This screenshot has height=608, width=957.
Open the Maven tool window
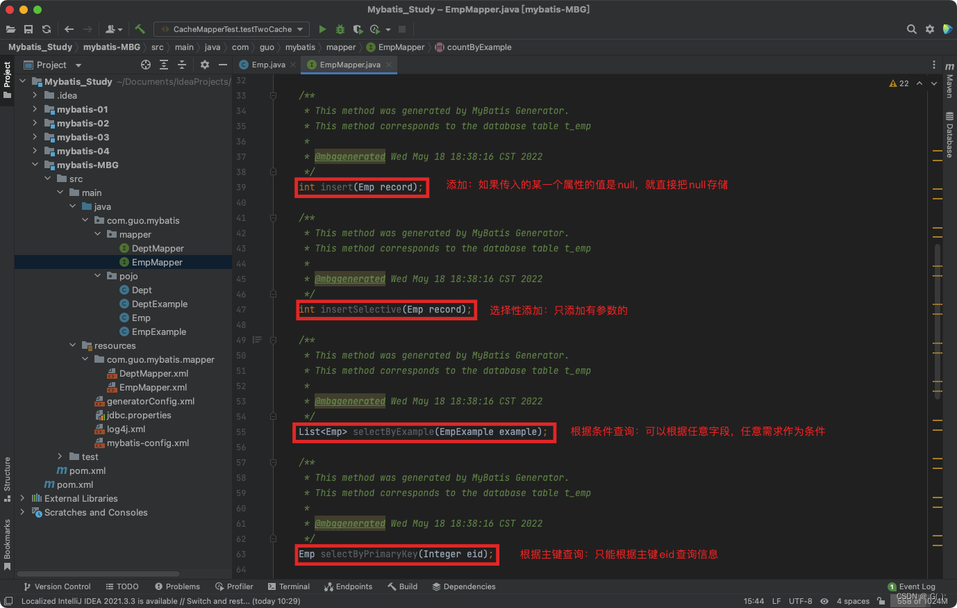949,80
